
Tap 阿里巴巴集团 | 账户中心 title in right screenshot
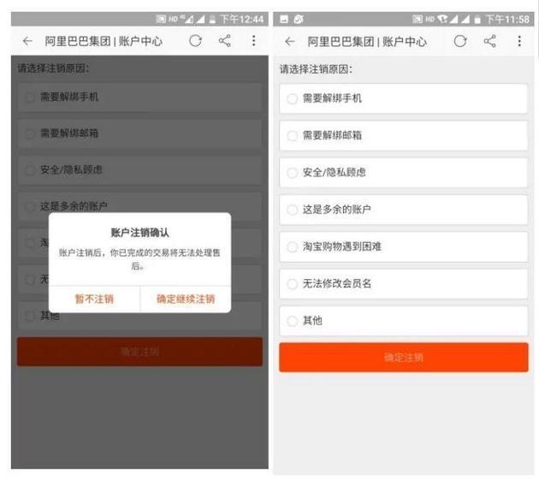tap(367, 42)
